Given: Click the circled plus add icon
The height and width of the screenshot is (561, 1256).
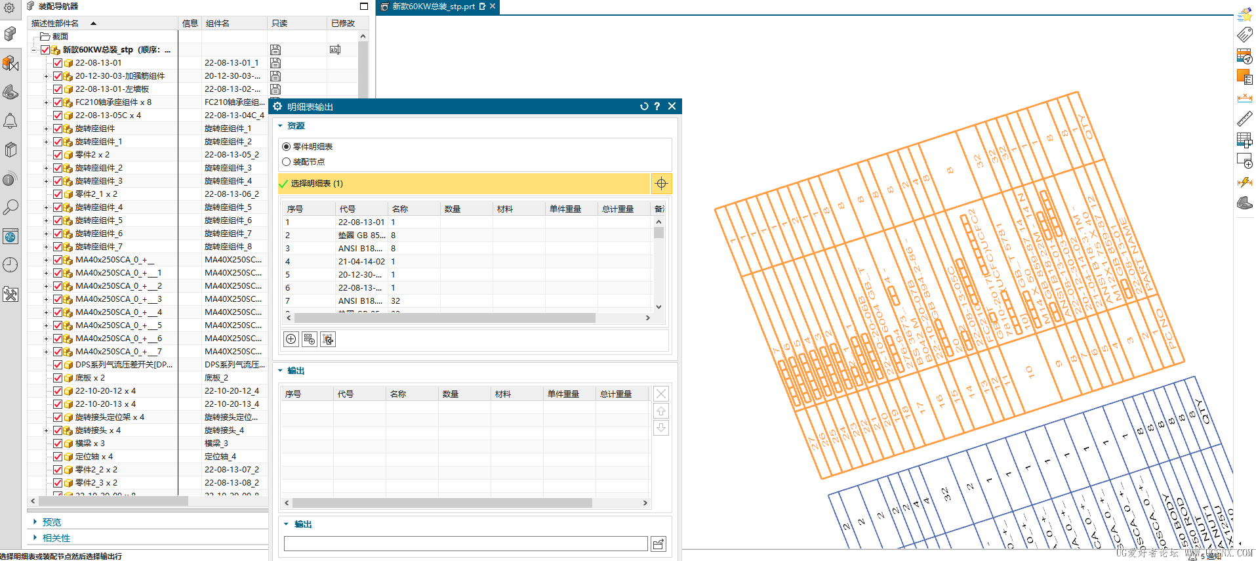Looking at the screenshot, I should (291, 339).
